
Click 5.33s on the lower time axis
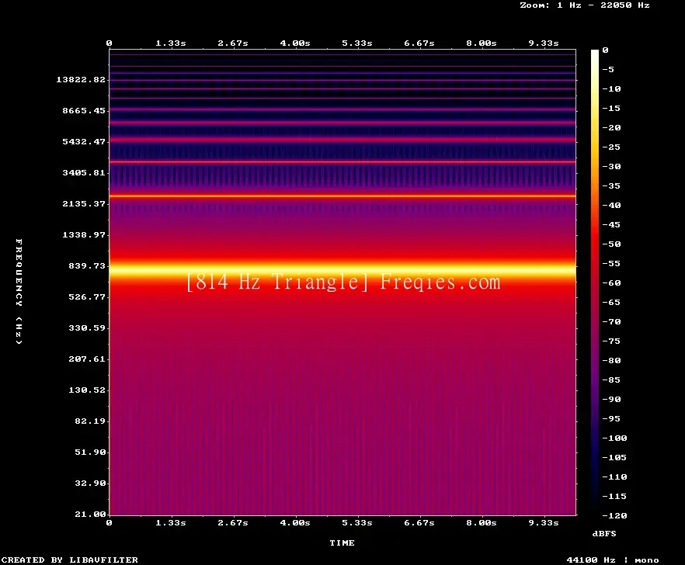(357, 522)
